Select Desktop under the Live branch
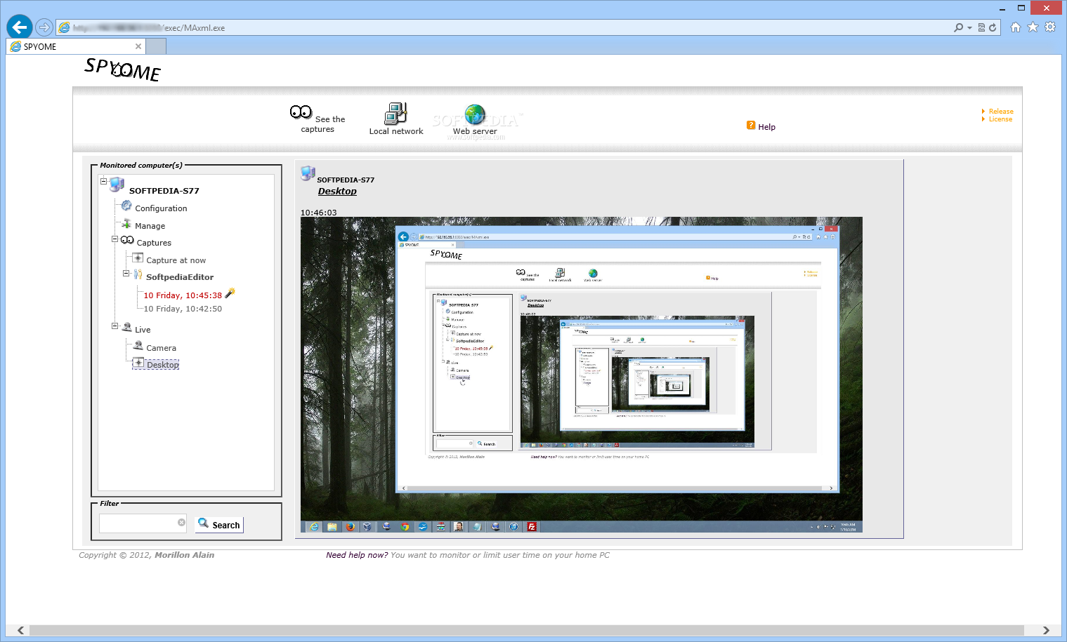Screen dimensions: 1067x642 pyautogui.click(x=162, y=365)
